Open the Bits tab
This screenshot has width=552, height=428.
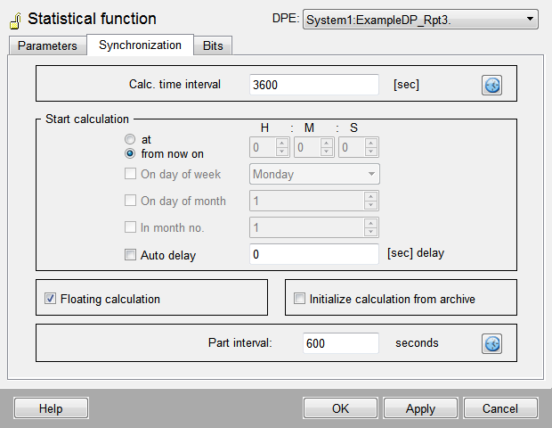click(213, 45)
